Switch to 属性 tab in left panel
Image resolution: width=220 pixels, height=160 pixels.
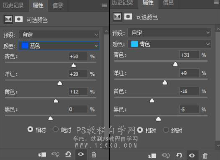[38, 5]
